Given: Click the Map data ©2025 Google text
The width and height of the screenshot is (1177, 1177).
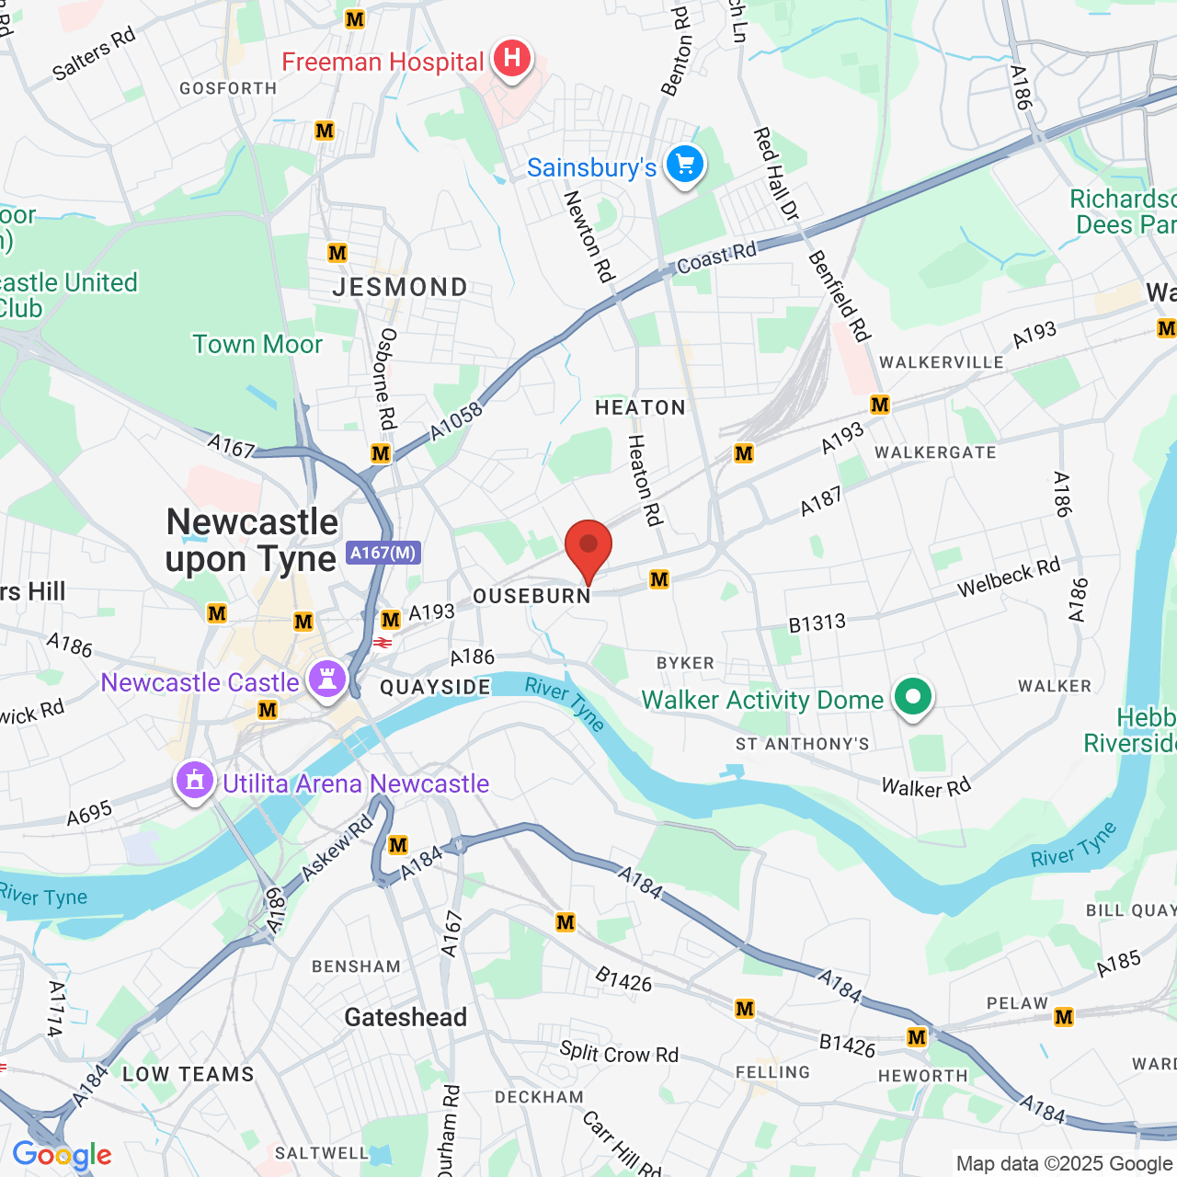Looking at the screenshot, I should point(1064,1163).
